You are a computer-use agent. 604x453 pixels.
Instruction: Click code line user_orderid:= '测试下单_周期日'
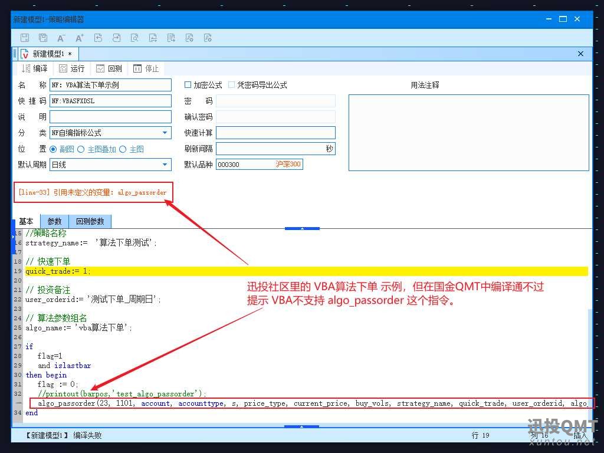click(x=93, y=299)
